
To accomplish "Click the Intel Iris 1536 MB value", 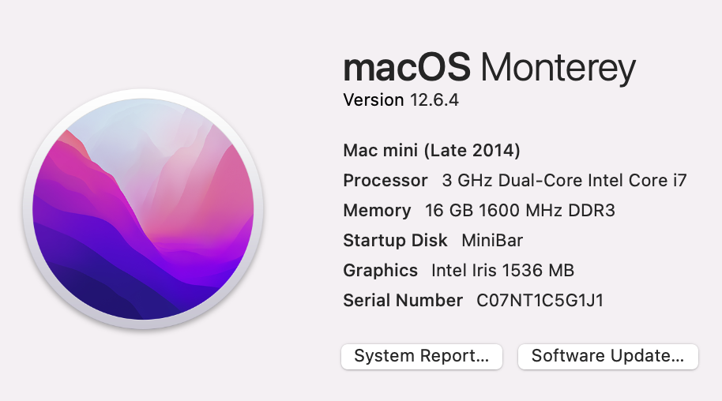I will click(502, 270).
